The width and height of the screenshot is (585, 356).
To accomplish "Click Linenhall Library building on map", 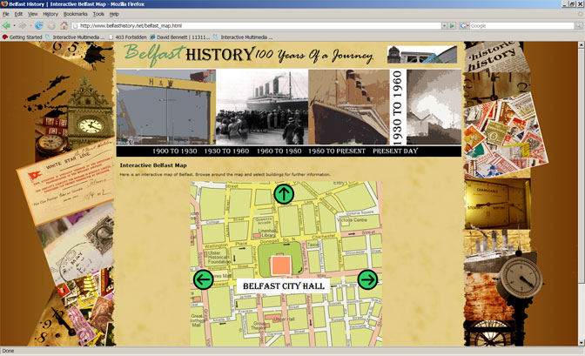I will click(257, 236).
